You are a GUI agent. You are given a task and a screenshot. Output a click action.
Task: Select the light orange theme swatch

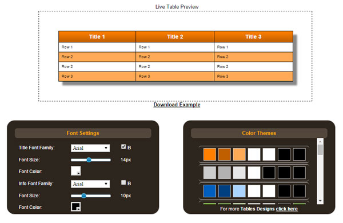click(x=240, y=154)
